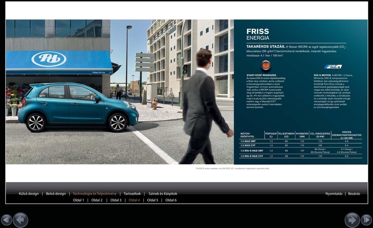Click the DIG-S badge logo
This screenshot has width=373, height=228.
coord(333,67)
